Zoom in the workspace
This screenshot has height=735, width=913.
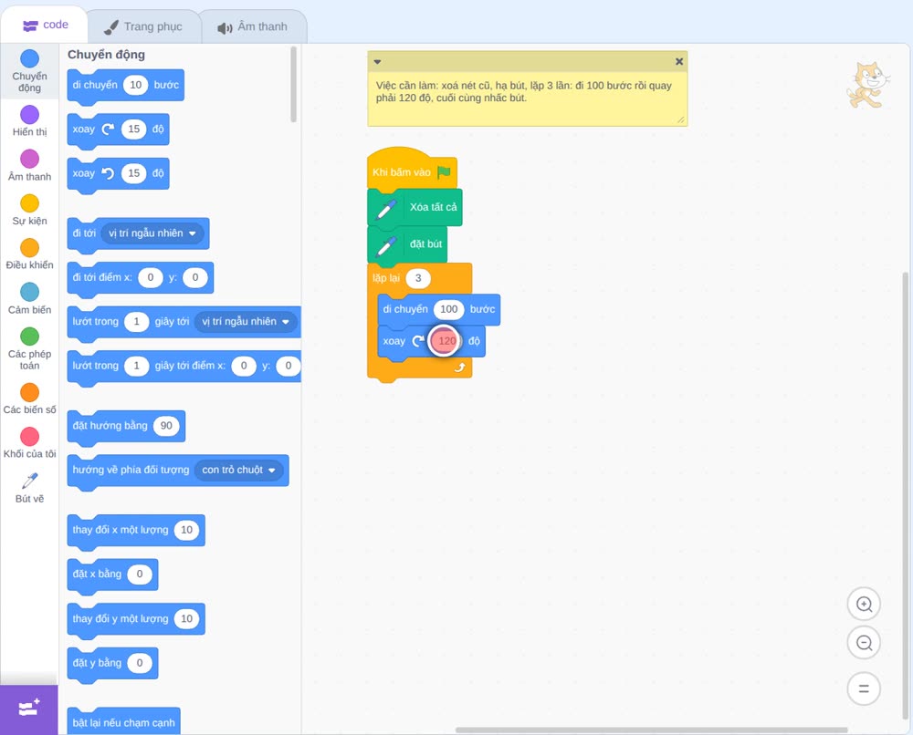click(x=864, y=605)
